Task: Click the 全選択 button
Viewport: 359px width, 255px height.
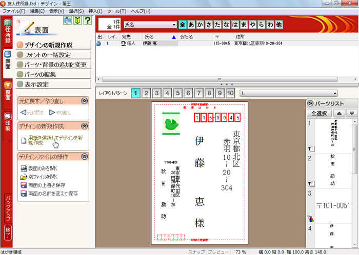Action: [x=319, y=113]
